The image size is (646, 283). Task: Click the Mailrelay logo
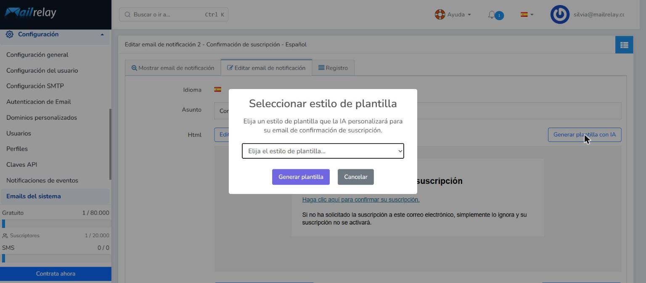pos(30,13)
